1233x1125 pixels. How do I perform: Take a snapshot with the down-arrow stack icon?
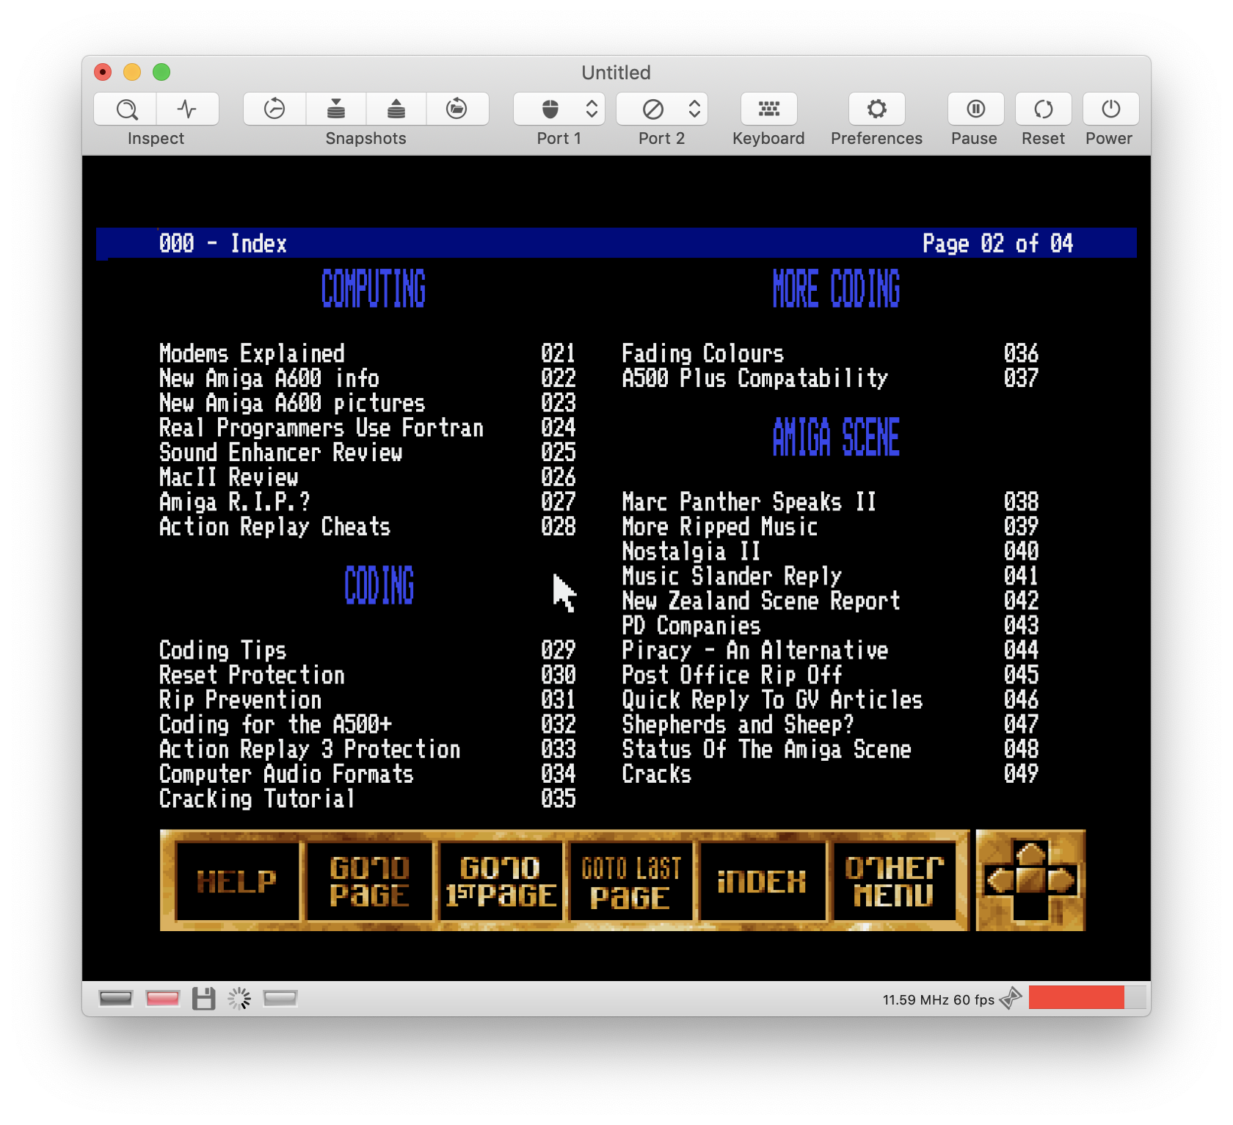coord(336,109)
